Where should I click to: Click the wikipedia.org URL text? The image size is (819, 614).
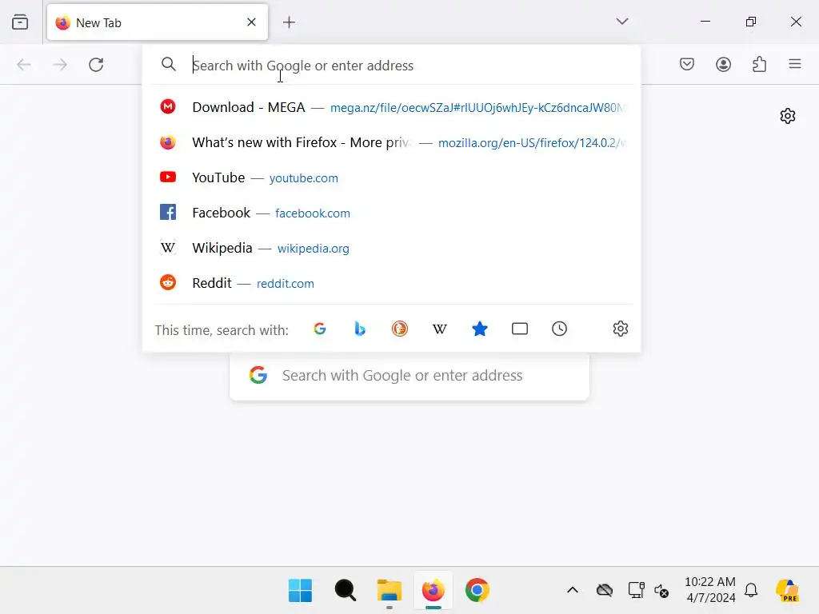click(x=313, y=249)
